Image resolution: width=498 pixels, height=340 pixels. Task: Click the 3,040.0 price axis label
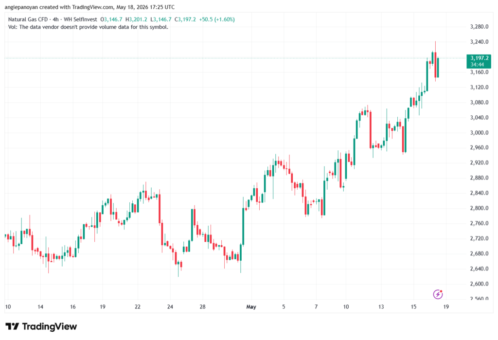[x=479, y=118]
